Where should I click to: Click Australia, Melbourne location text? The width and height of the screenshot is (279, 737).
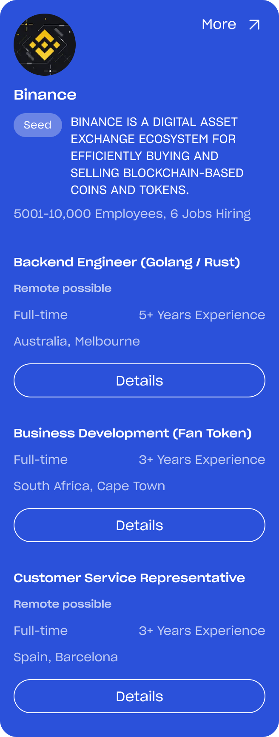click(x=77, y=341)
